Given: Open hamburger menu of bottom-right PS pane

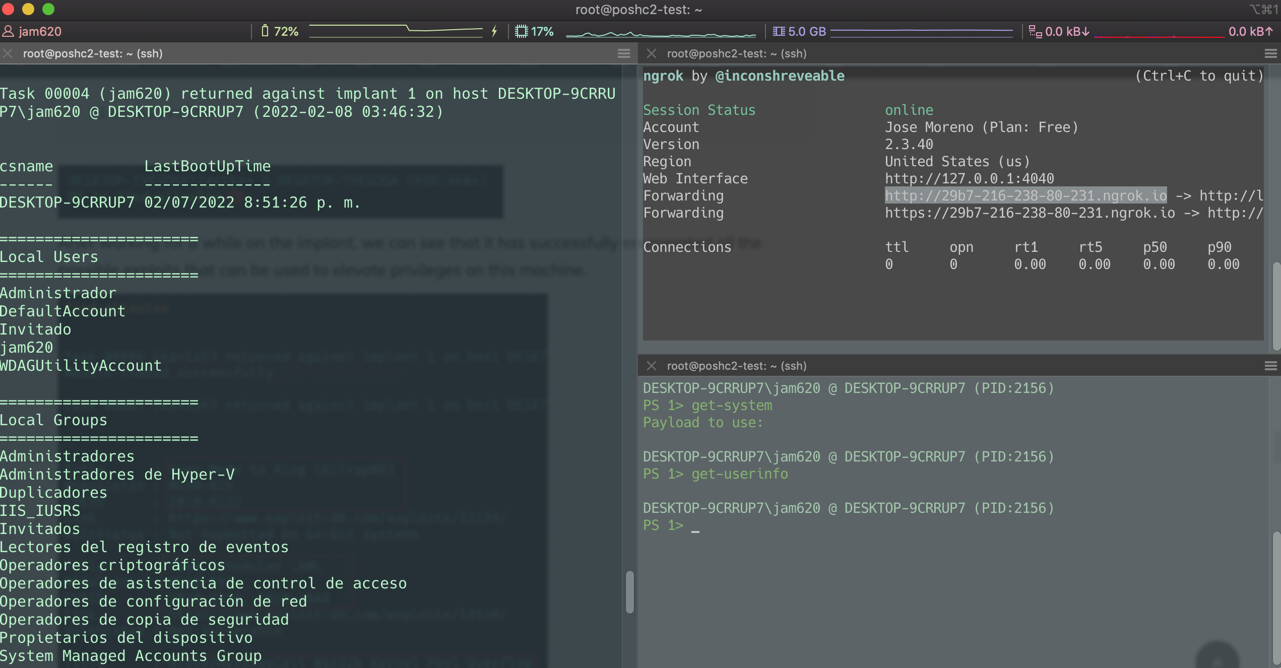Looking at the screenshot, I should [1271, 366].
